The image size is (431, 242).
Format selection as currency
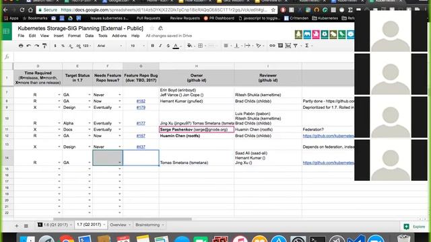pos(55,46)
